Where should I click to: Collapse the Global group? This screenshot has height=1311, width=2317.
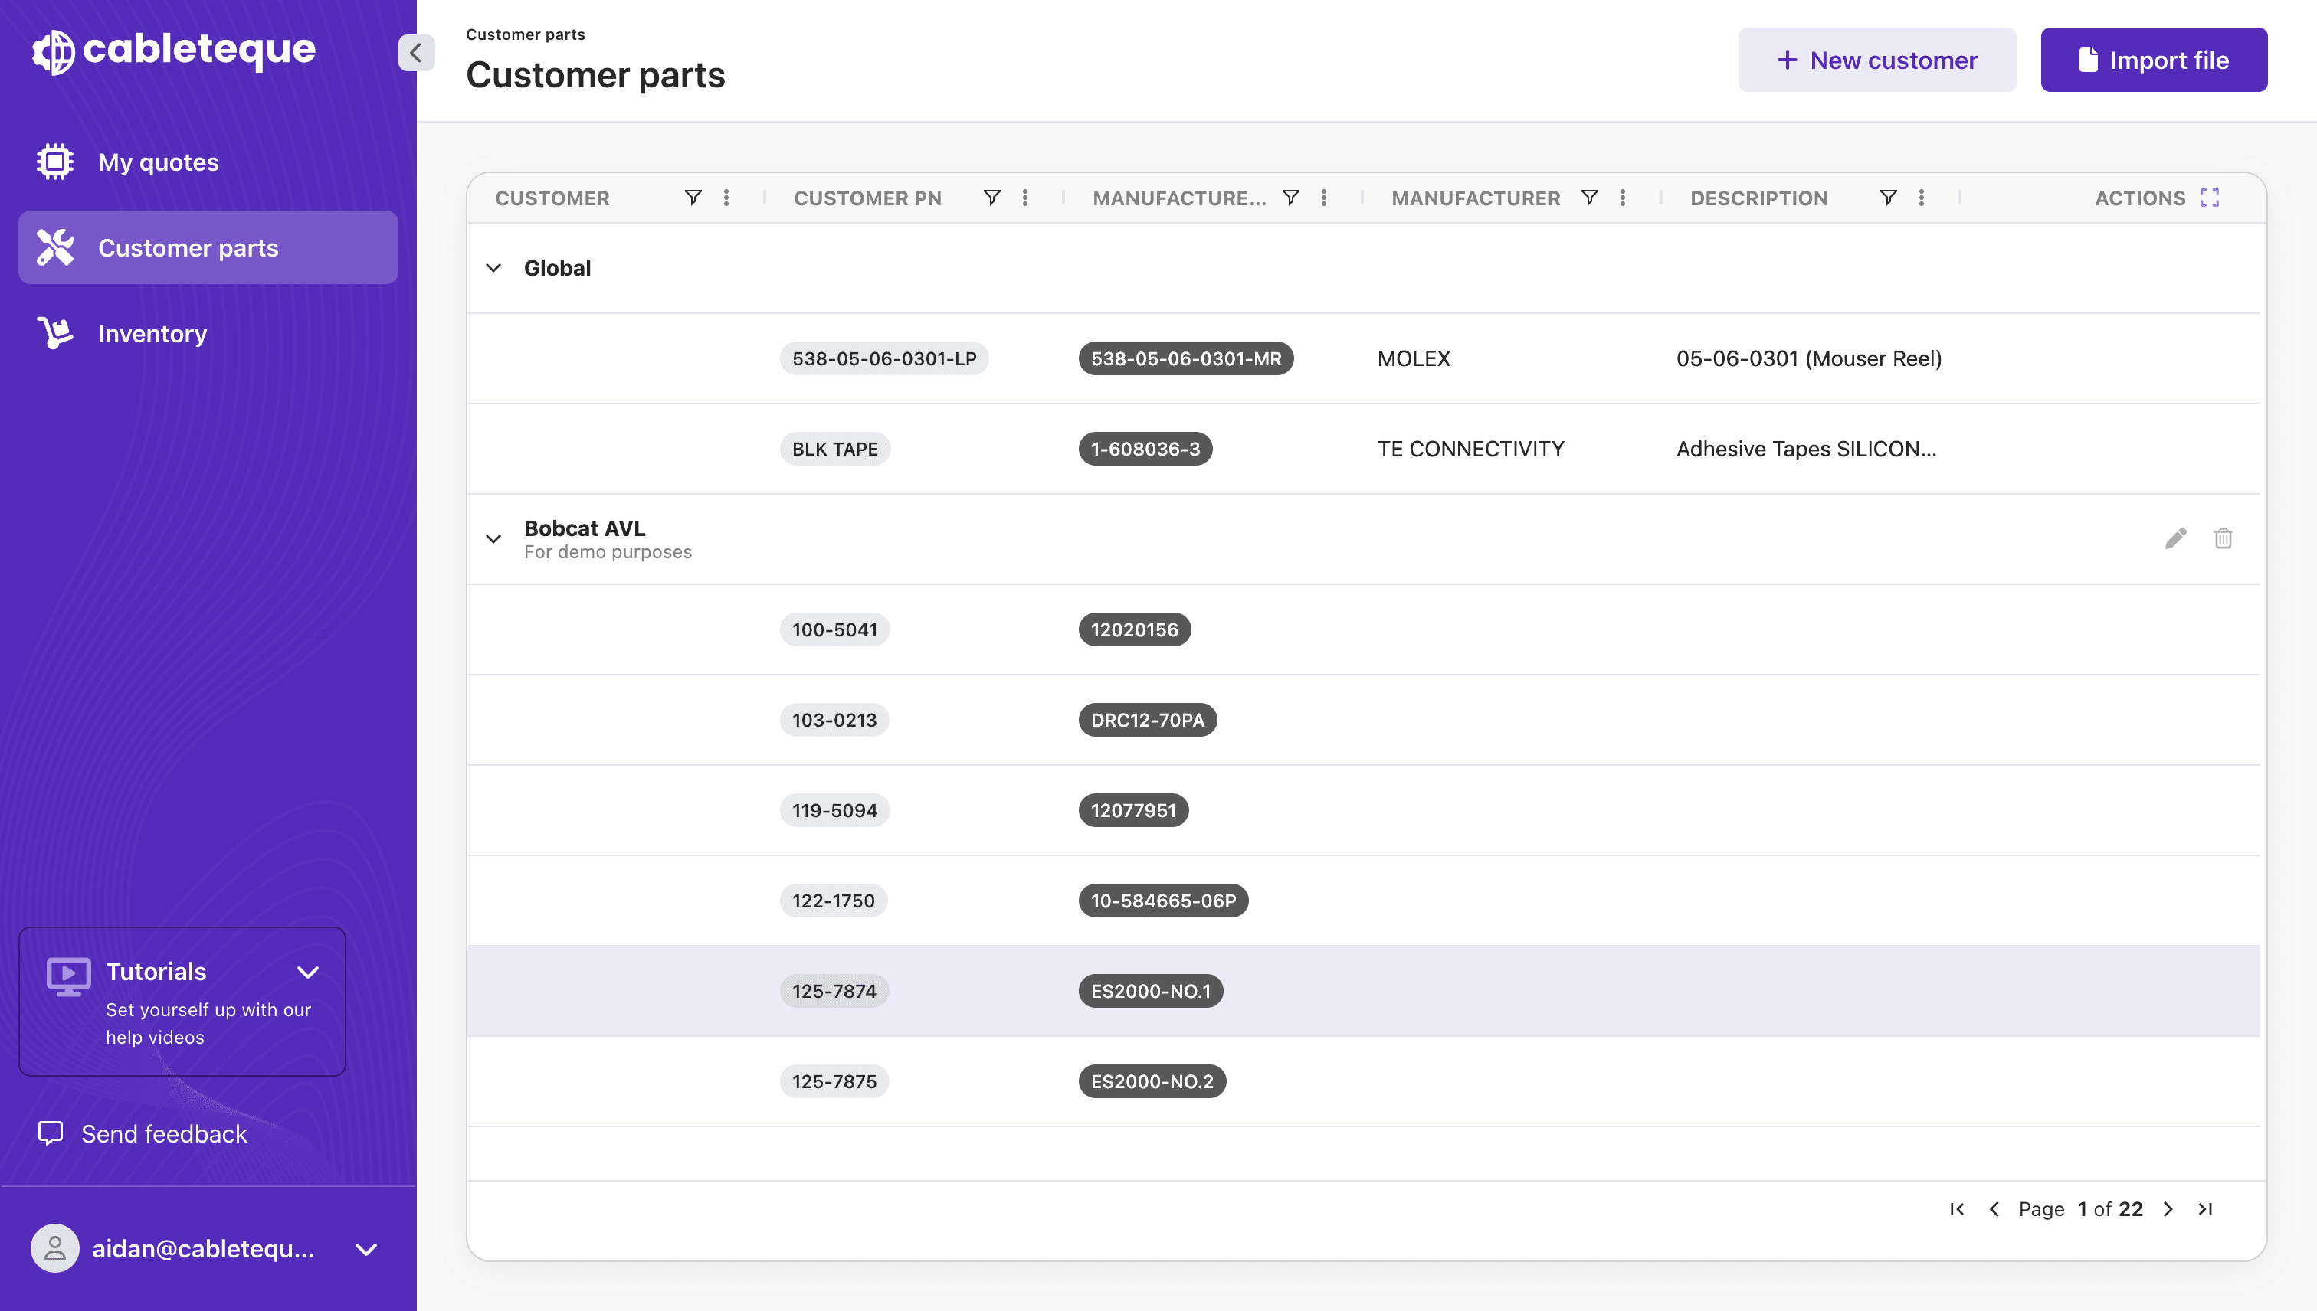(493, 268)
